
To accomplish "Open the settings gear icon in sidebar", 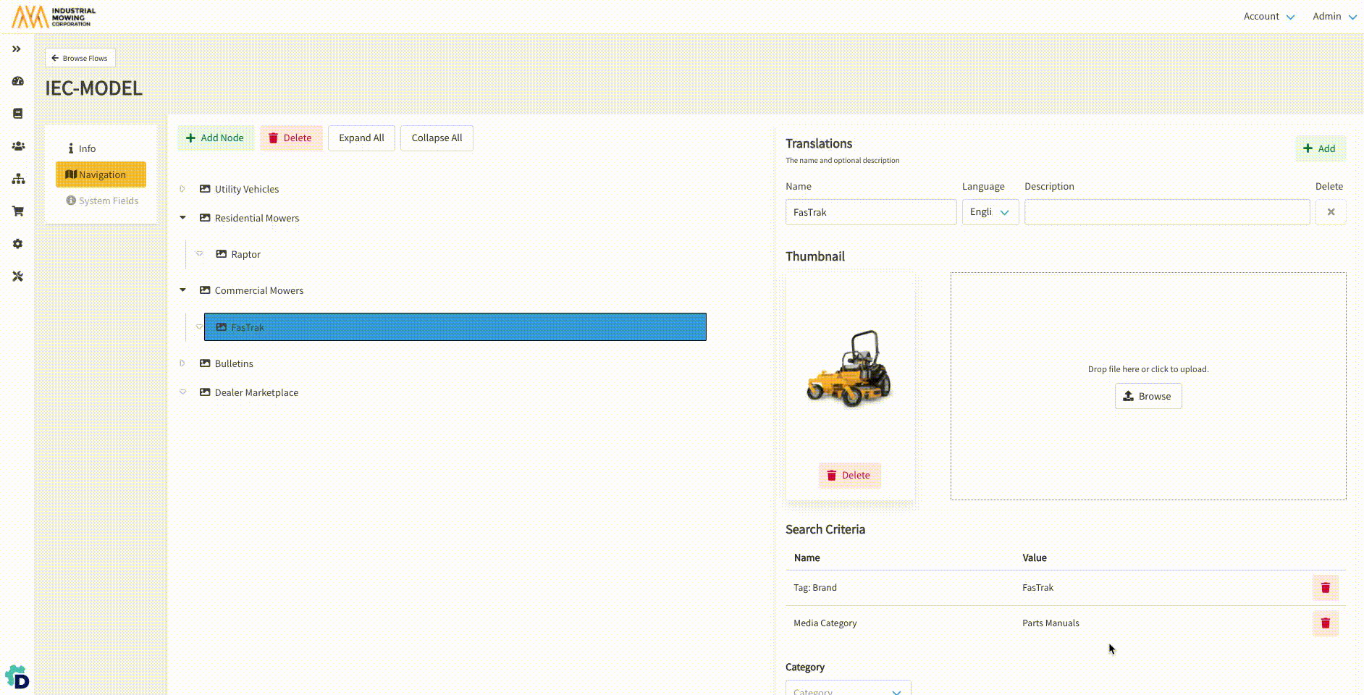I will pyautogui.click(x=18, y=244).
